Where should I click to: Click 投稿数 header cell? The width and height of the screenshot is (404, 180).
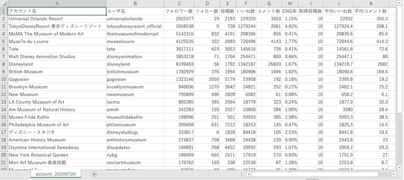[x=228, y=11]
